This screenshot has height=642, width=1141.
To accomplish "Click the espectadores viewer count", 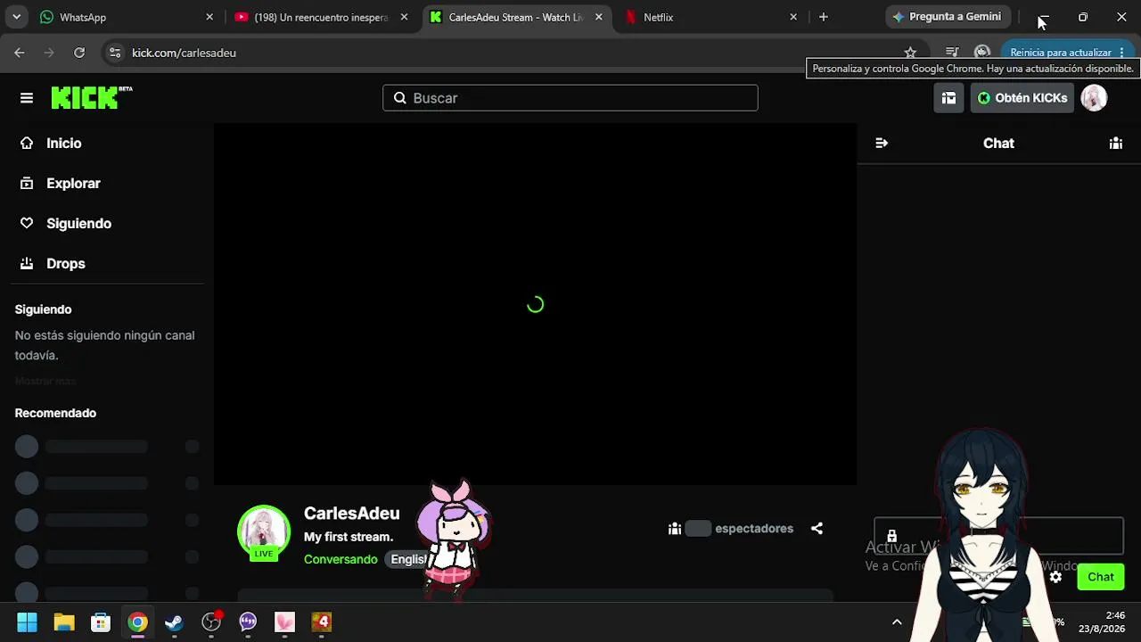I will point(730,529).
